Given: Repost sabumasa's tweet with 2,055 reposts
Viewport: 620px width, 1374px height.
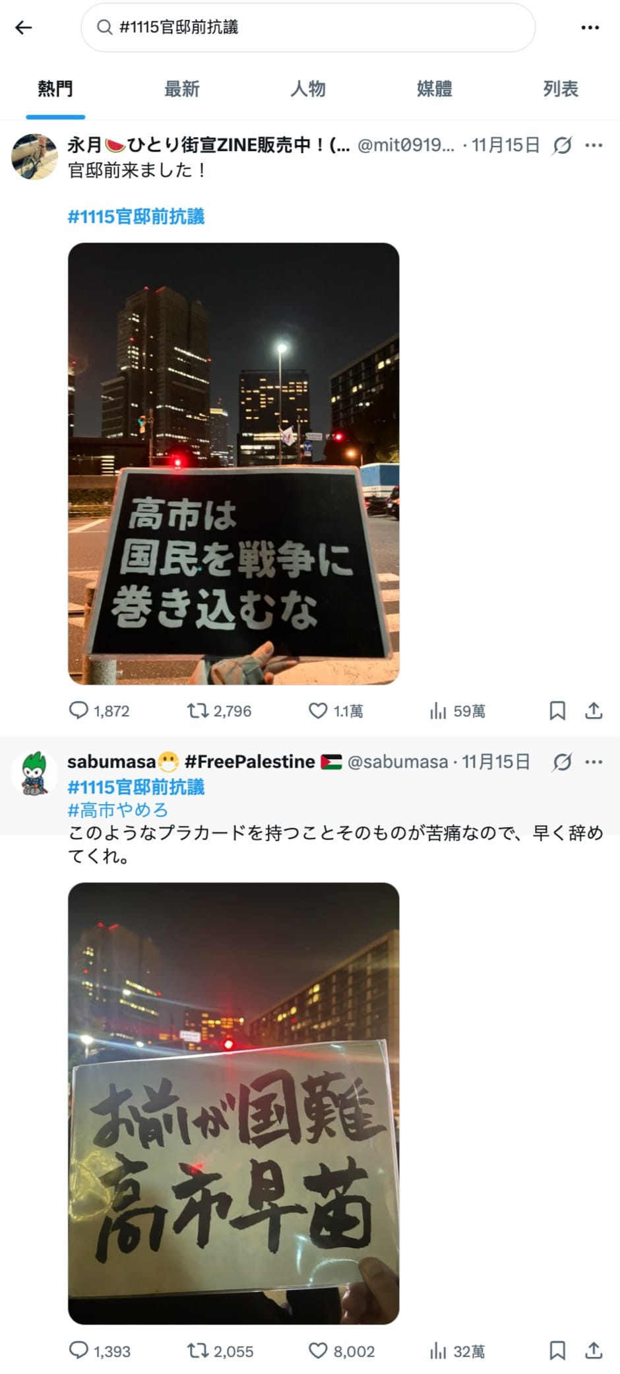Looking at the screenshot, I should pos(220,1351).
